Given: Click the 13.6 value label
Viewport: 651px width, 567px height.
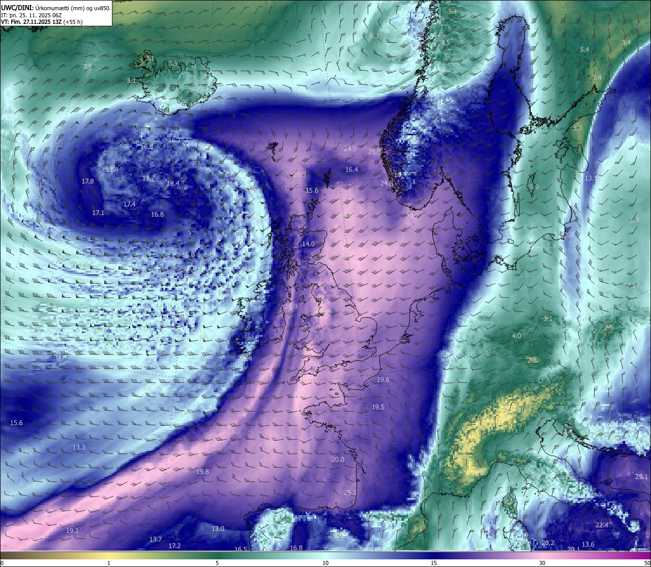Looking at the screenshot, I should click(588, 545).
